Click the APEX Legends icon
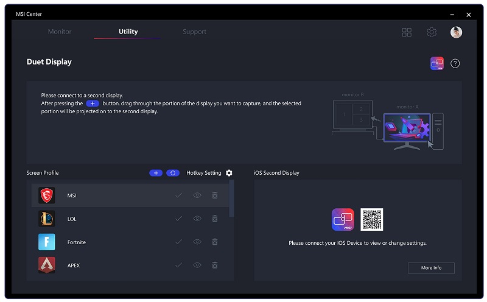Viewport: 487px width, 302px height. click(x=47, y=265)
